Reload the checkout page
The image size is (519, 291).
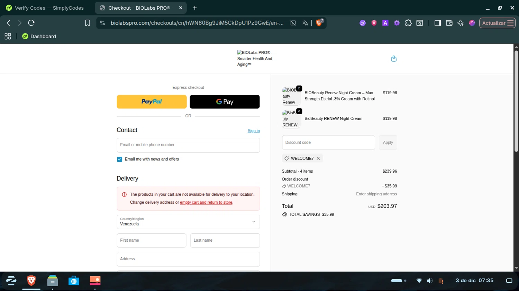(x=31, y=23)
